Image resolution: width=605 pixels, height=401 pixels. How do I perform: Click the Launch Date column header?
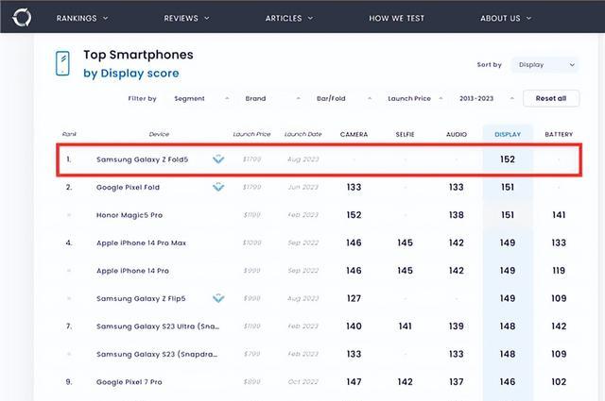click(302, 134)
